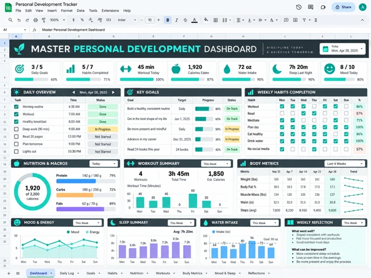Open the account avatar A
This screenshot has width=371, height=278.
(x=362, y=7)
